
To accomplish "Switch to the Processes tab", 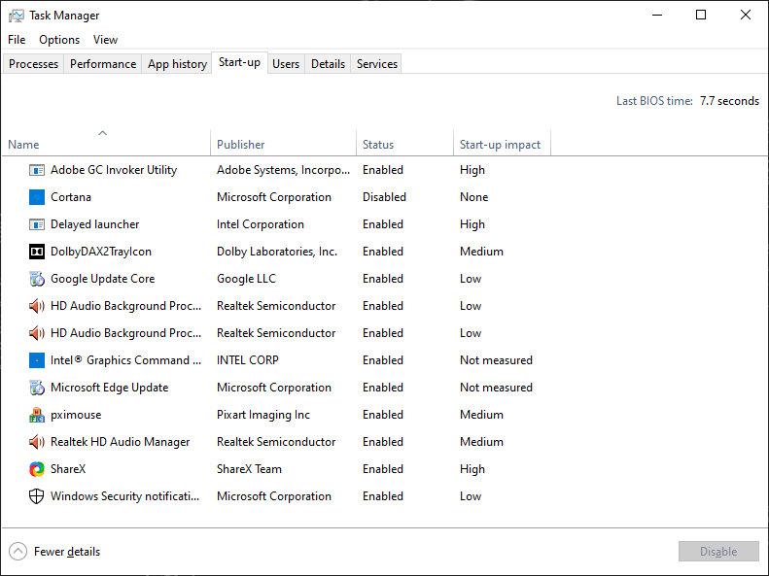I will pyautogui.click(x=33, y=64).
